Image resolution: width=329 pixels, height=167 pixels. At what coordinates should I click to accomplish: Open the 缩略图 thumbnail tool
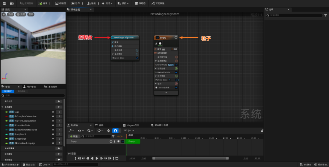(x=61, y=3)
